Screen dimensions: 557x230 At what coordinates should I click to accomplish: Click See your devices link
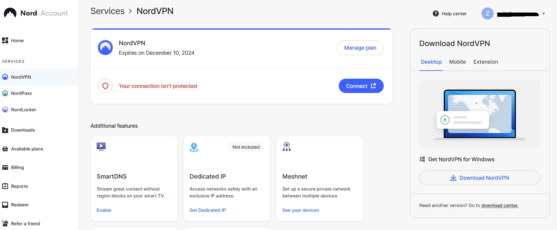click(300, 210)
